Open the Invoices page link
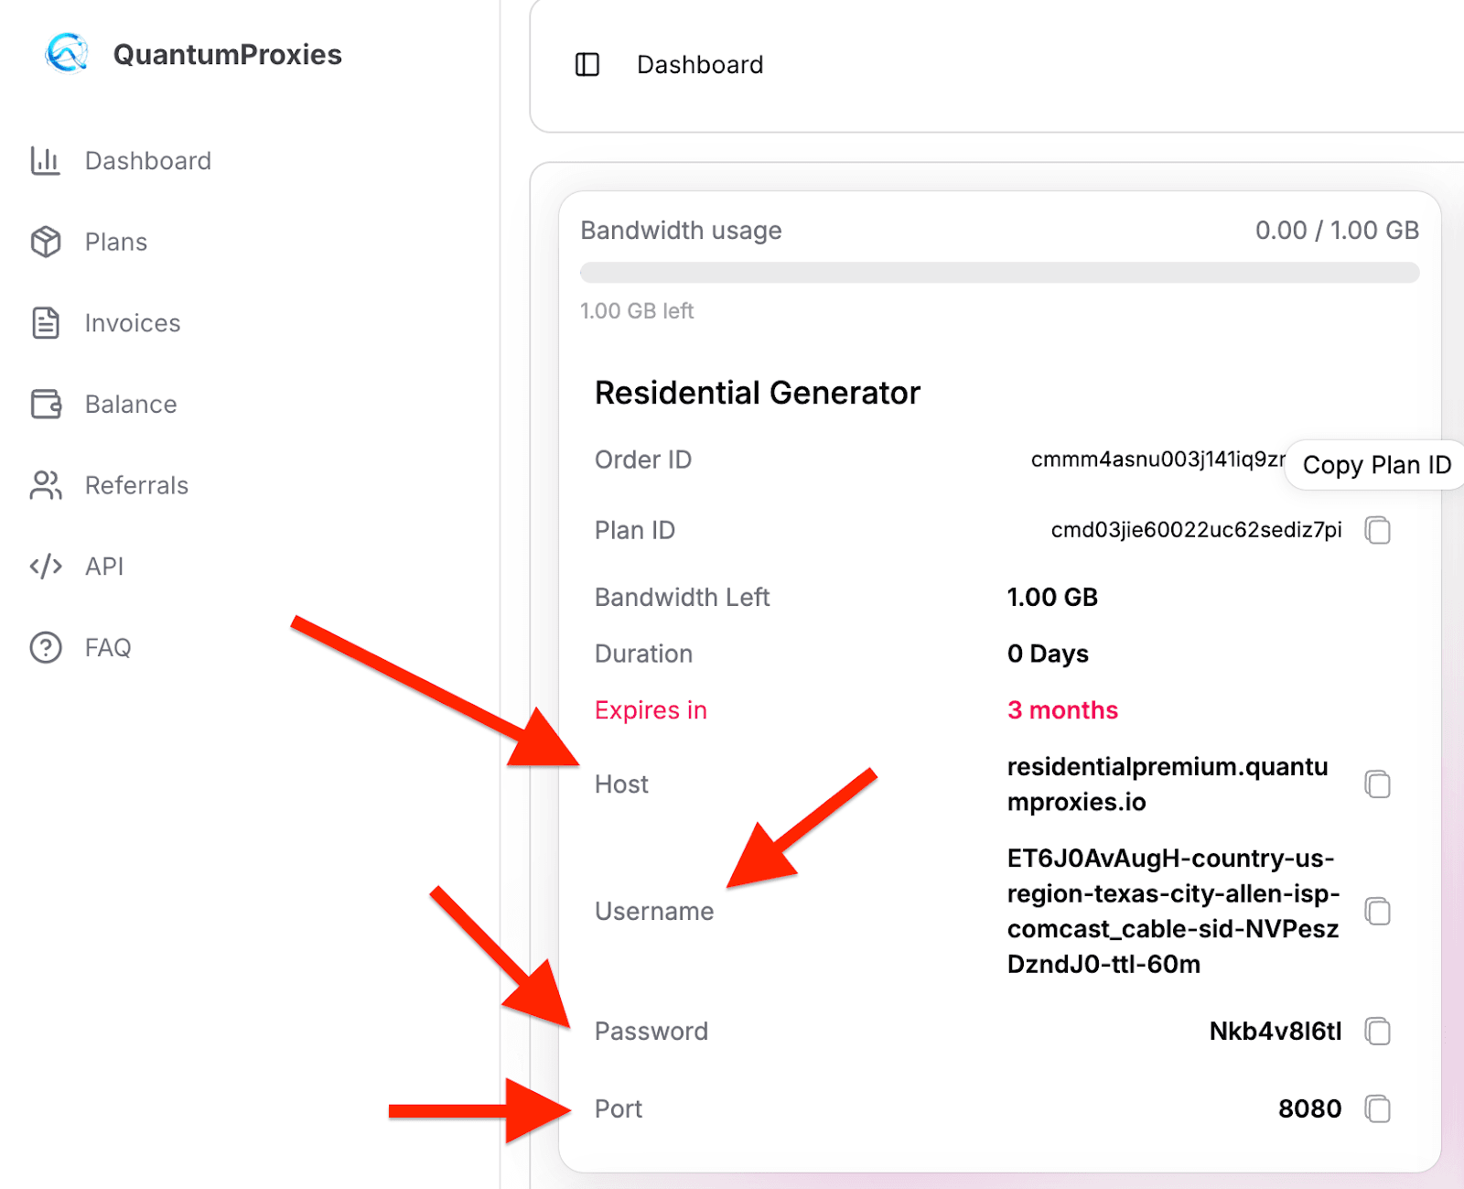This screenshot has width=1464, height=1189. tap(133, 323)
